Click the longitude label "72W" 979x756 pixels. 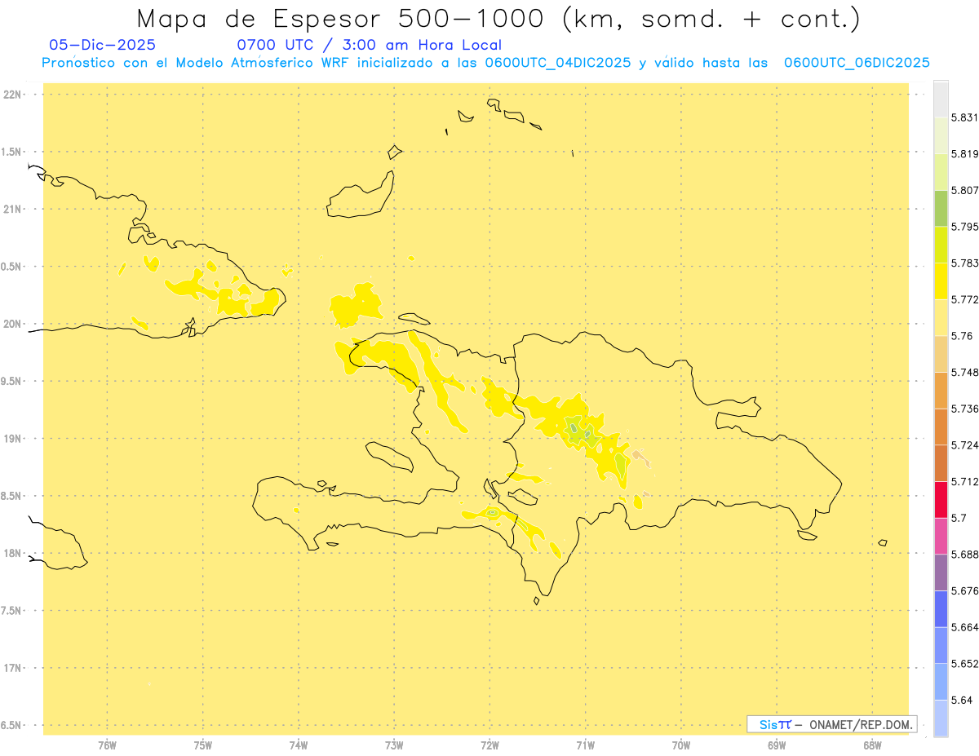coord(489,745)
